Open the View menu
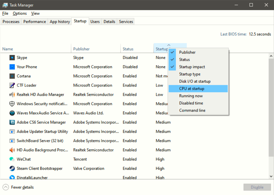The width and height of the screenshot is (274, 195). tap(35, 13)
